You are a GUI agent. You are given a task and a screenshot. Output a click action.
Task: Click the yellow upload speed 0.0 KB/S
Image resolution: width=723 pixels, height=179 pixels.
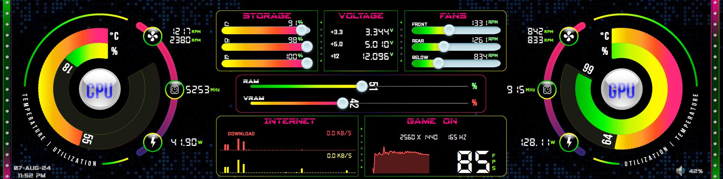point(339,156)
